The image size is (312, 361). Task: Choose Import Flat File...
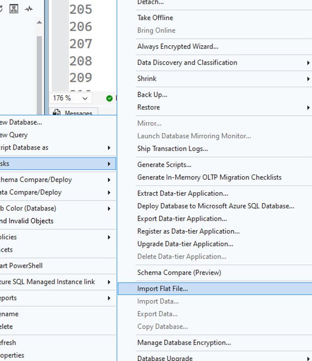click(215, 289)
